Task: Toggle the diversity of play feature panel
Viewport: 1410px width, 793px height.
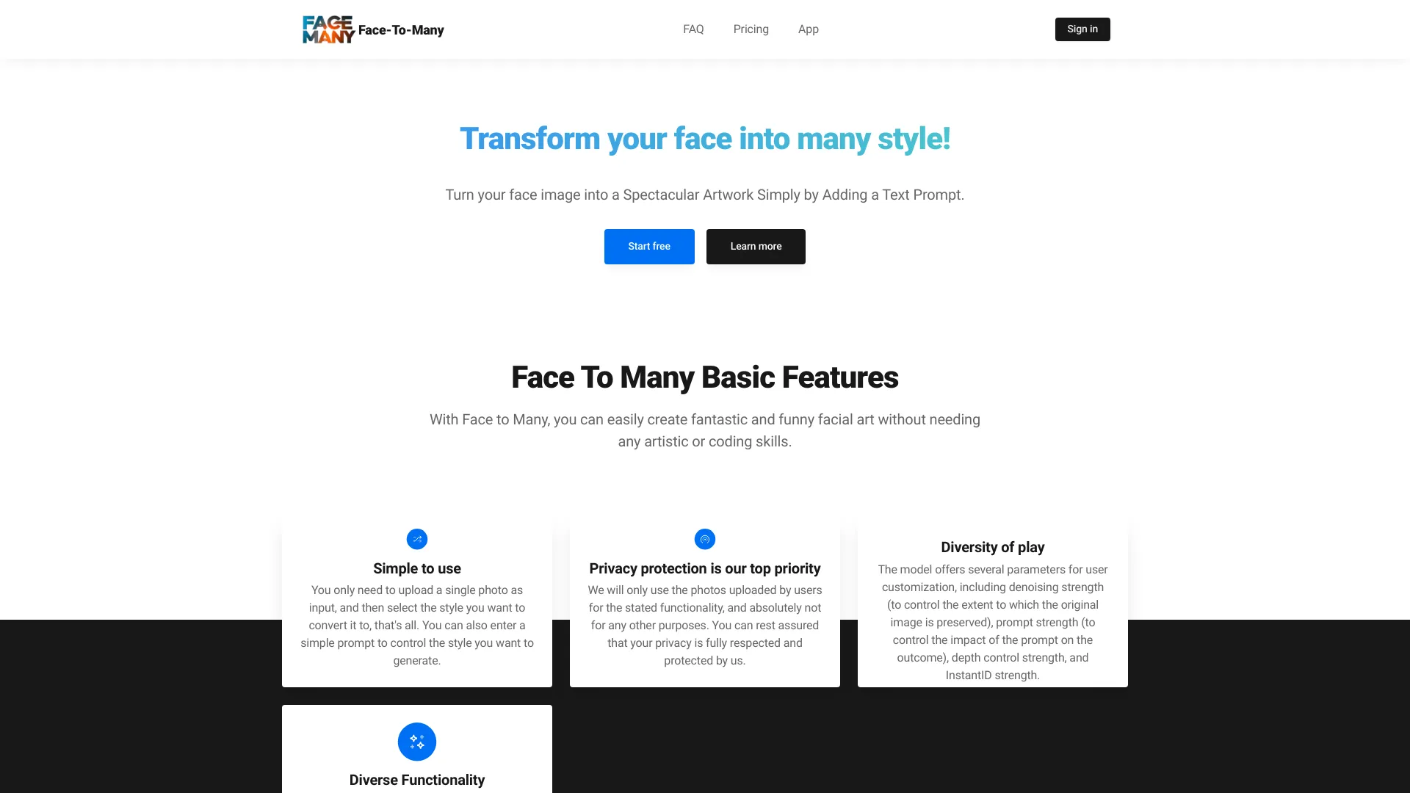Action: (993, 547)
